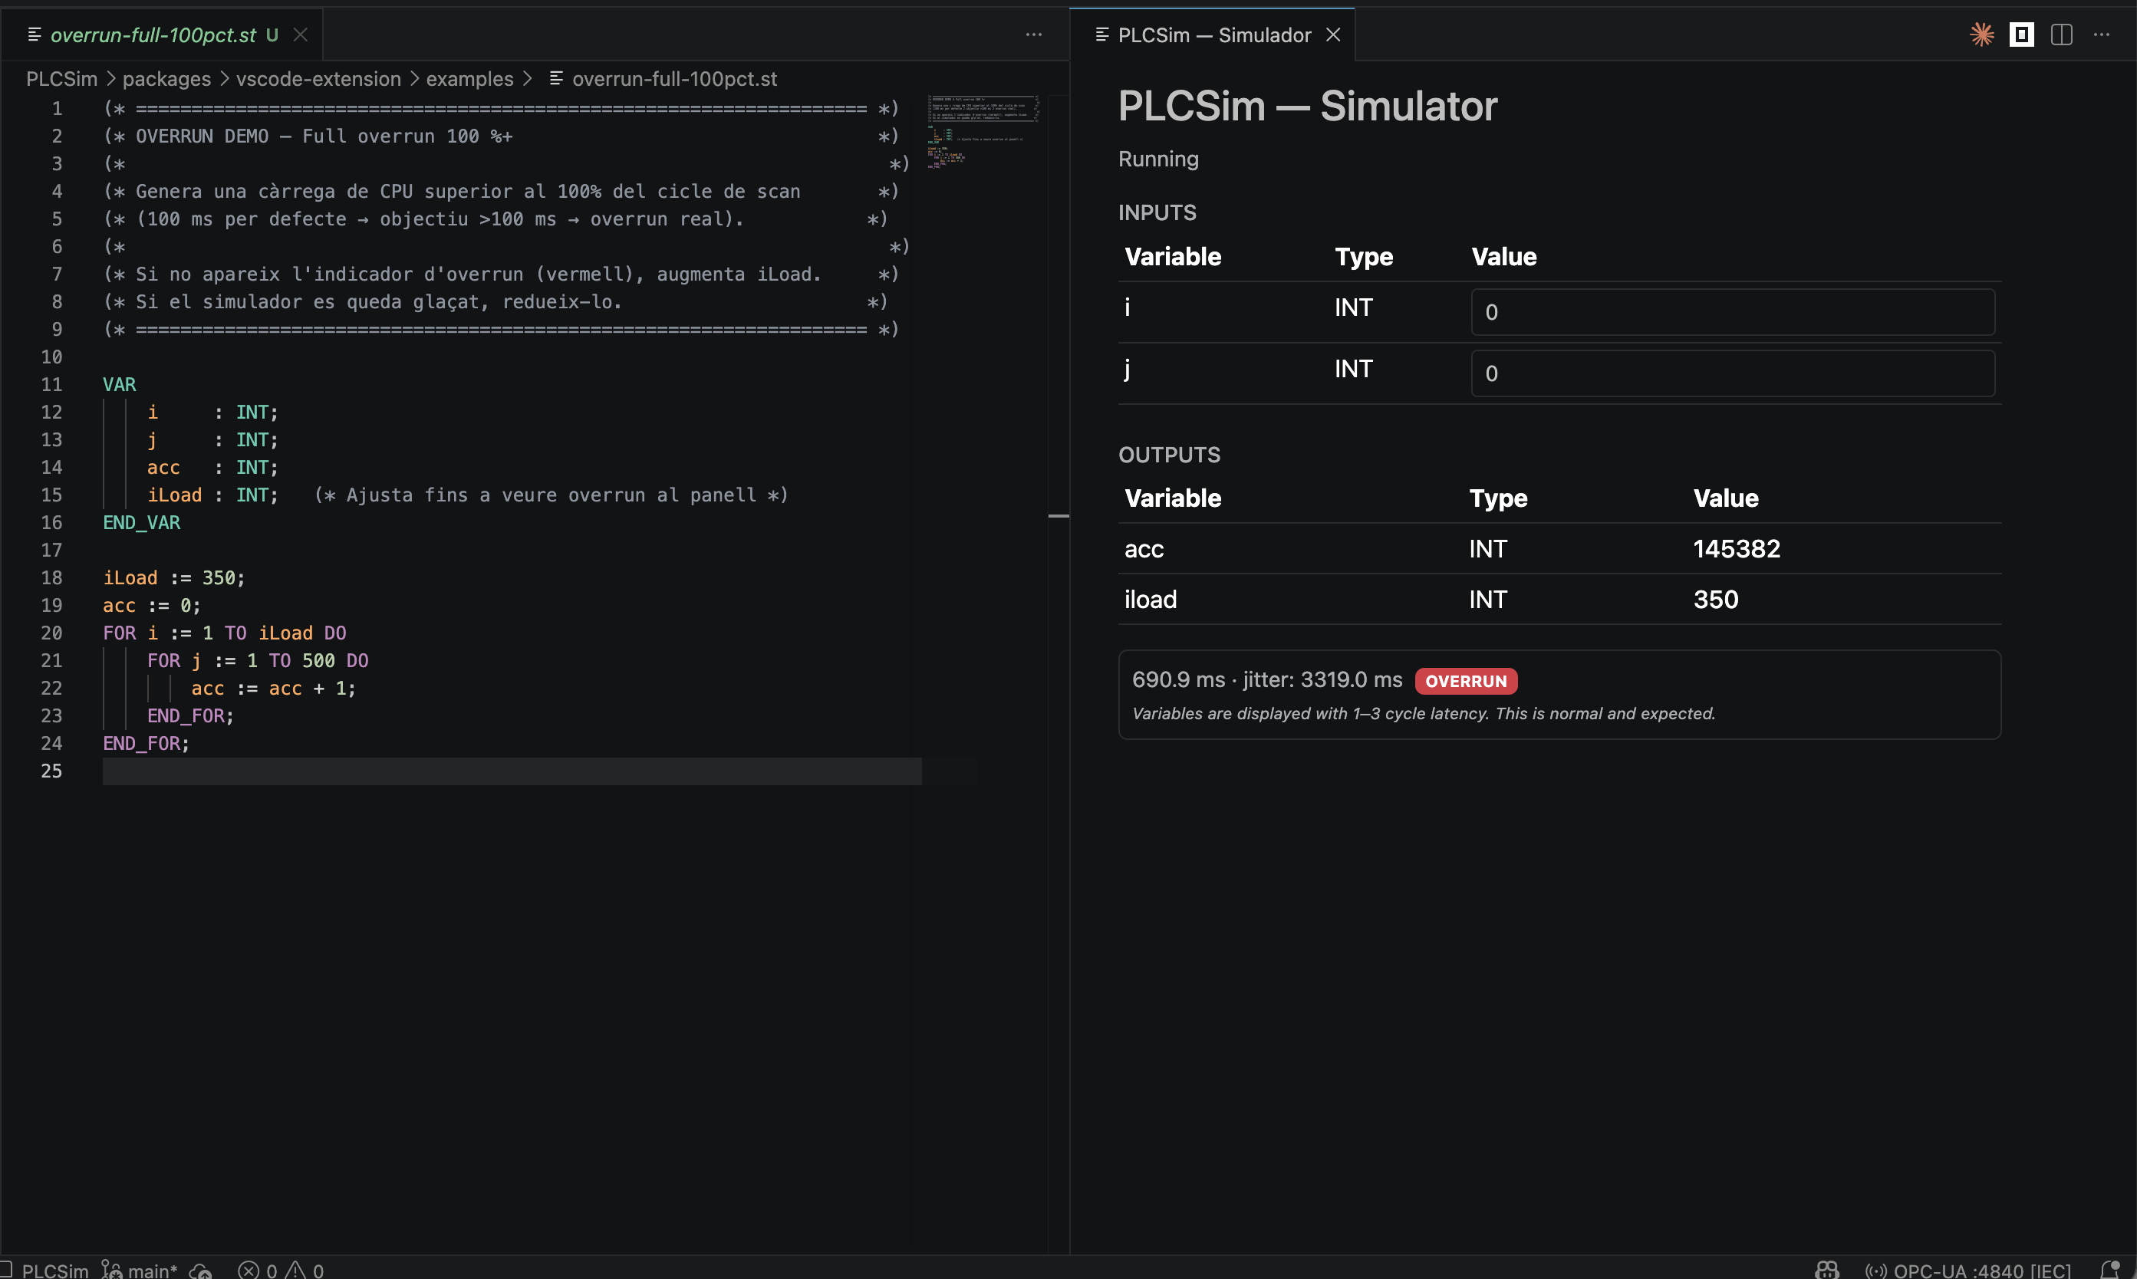This screenshot has width=2137, height=1279.
Task: Close the PLCSim — Simulador tab
Action: pos(1332,35)
